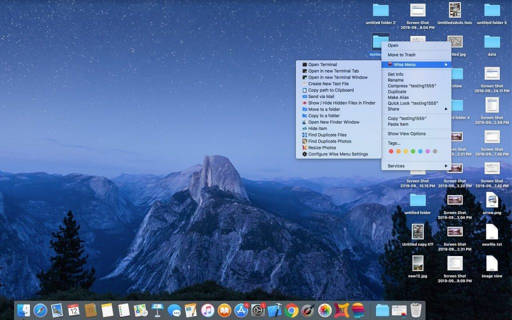Expand the Share submenu
This screenshot has width=512, height=320.
[446, 109]
